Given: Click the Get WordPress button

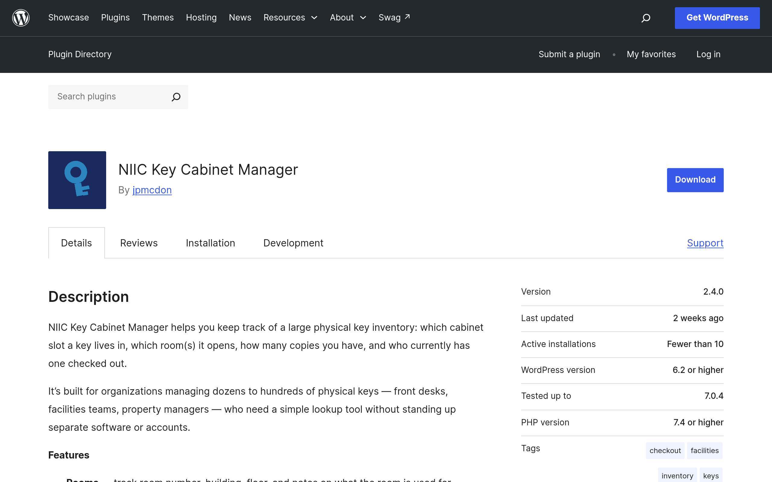Looking at the screenshot, I should pyautogui.click(x=717, y=18).
